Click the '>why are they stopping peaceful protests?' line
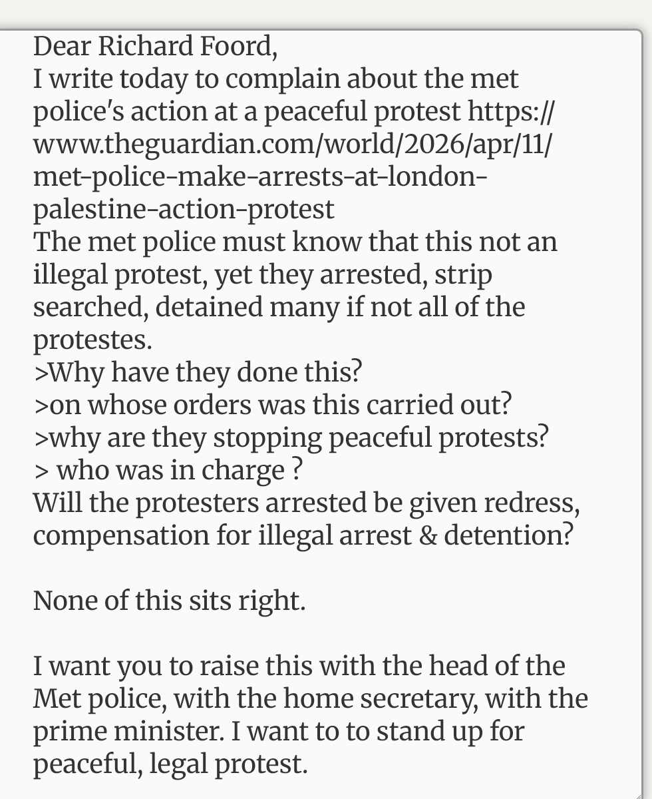Screen dimensions: 652x799 point(291,438)
